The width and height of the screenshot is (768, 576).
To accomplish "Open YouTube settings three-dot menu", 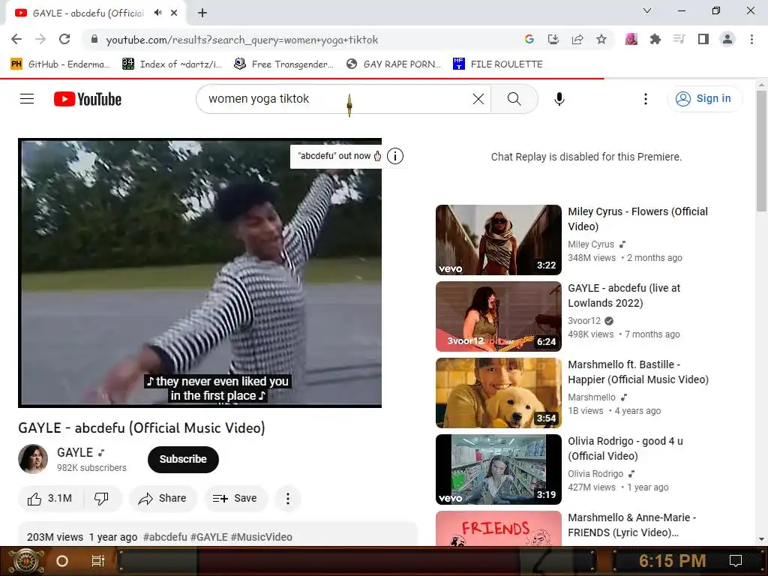I will (x=646, y=99).
